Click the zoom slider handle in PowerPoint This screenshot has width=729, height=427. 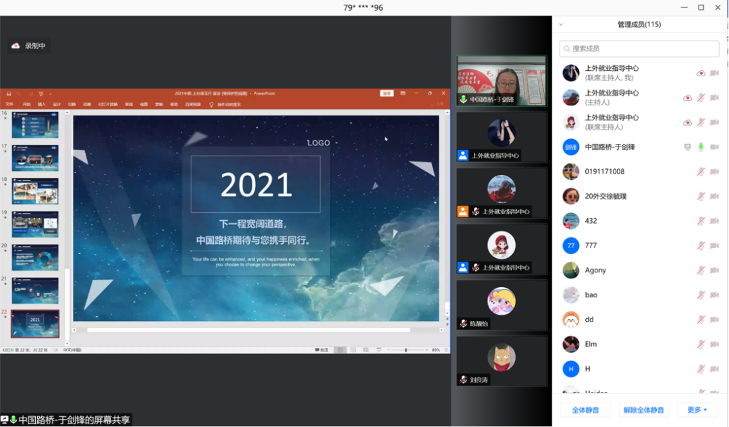click(x=406, y=350)
